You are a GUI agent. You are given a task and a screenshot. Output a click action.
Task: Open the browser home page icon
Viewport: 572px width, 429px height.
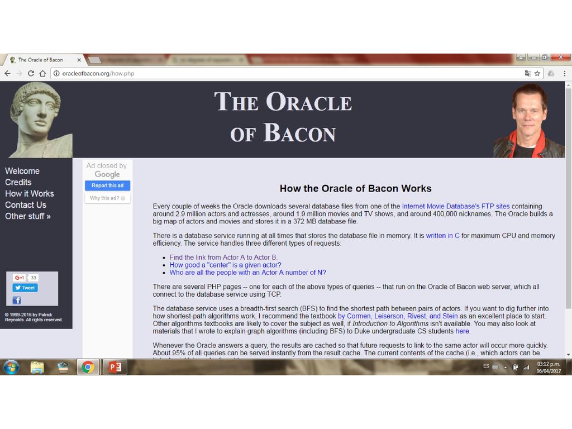tap(42, 73)
